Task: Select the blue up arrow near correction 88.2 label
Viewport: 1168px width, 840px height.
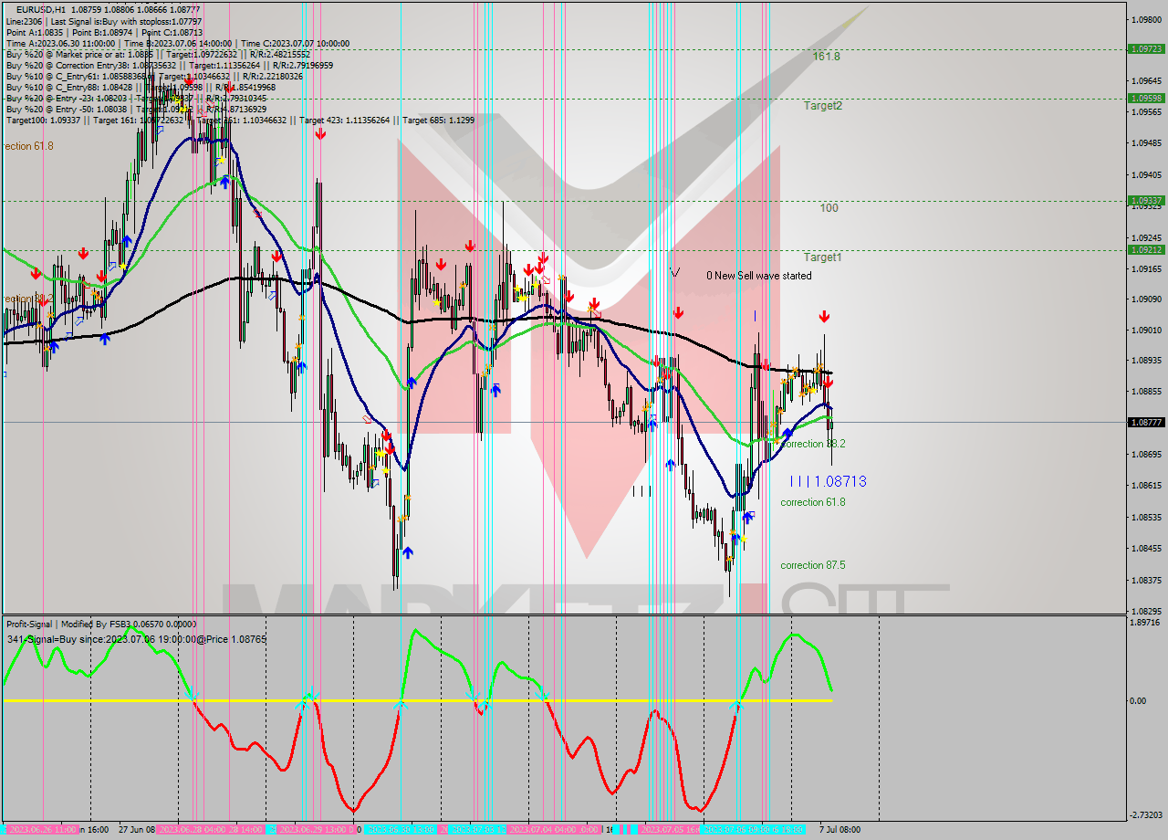Action: click(x=785, y=432)
